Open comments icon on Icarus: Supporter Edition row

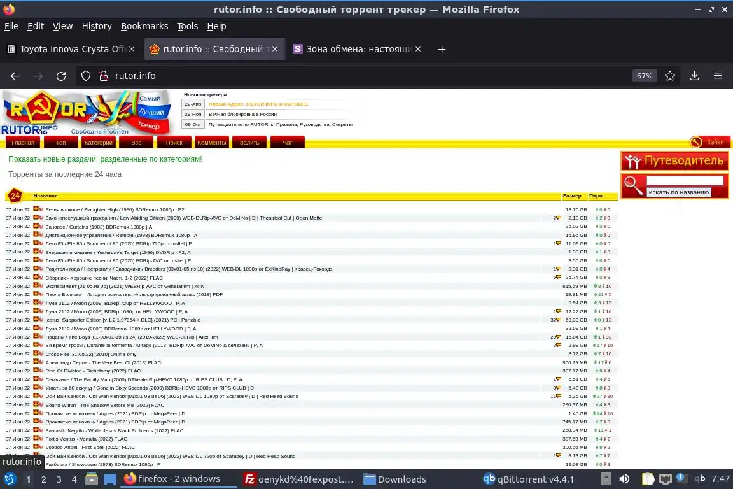pyautogui.click(x=558, y=320)
